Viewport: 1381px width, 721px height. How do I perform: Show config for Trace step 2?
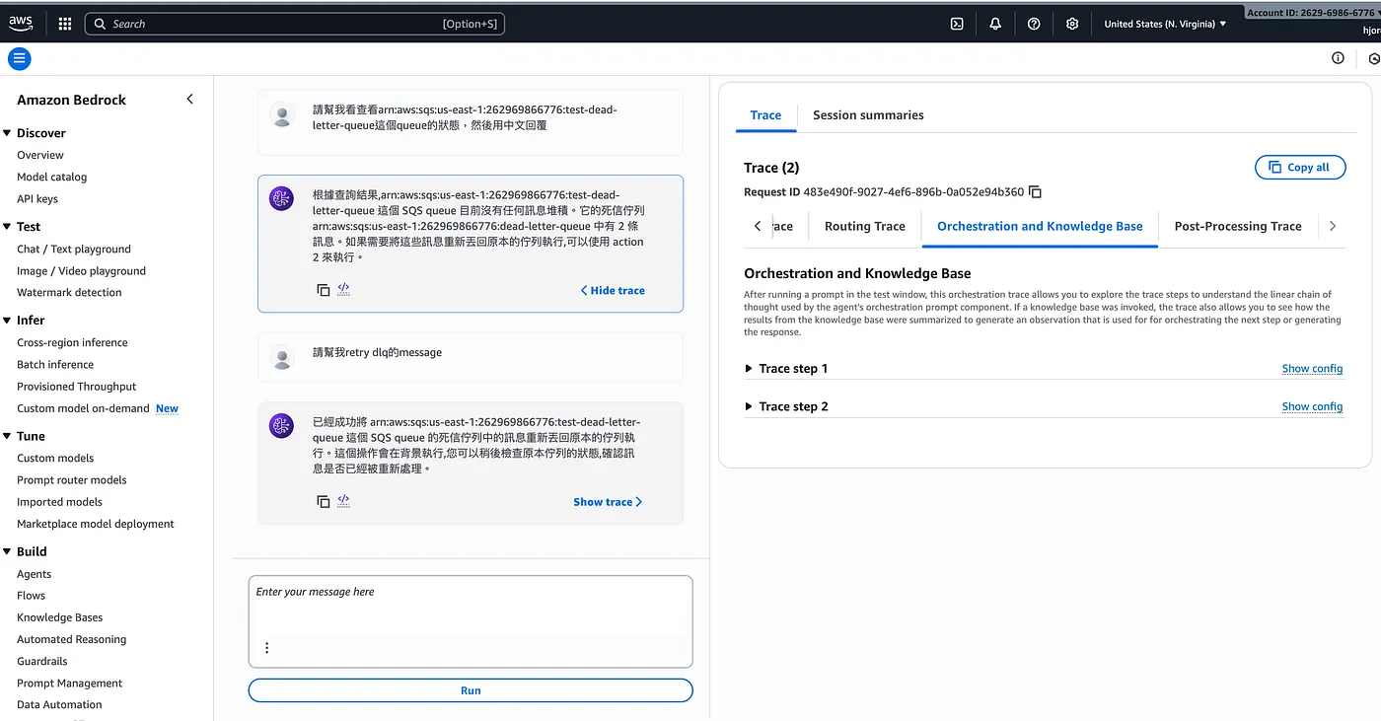pyautogui.click(x=1312, y=406)
